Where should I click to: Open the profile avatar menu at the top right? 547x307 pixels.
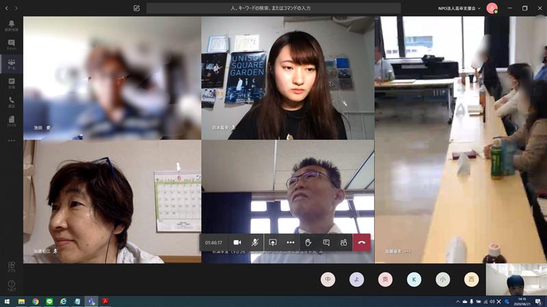point(492,8)
